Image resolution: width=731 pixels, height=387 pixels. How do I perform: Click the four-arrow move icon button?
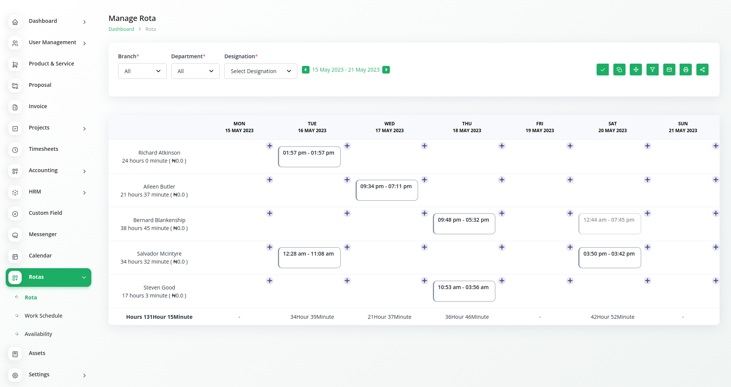(635, 70)
